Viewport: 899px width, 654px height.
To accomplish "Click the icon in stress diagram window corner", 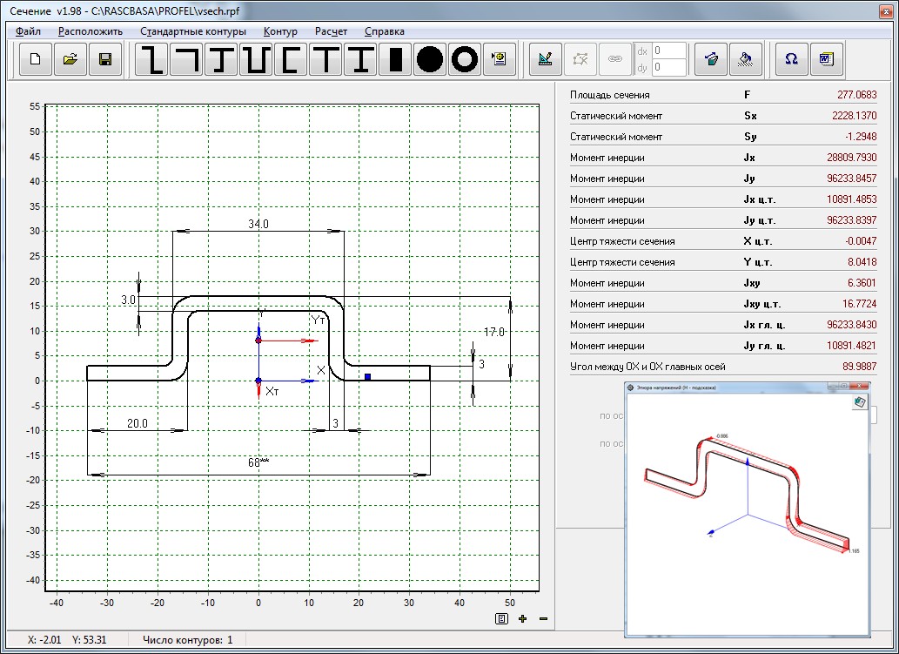I will pos(859,402).
